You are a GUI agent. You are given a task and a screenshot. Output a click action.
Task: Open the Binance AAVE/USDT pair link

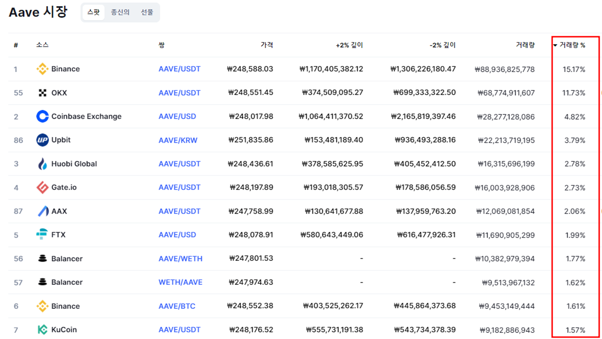click(179, 69)
